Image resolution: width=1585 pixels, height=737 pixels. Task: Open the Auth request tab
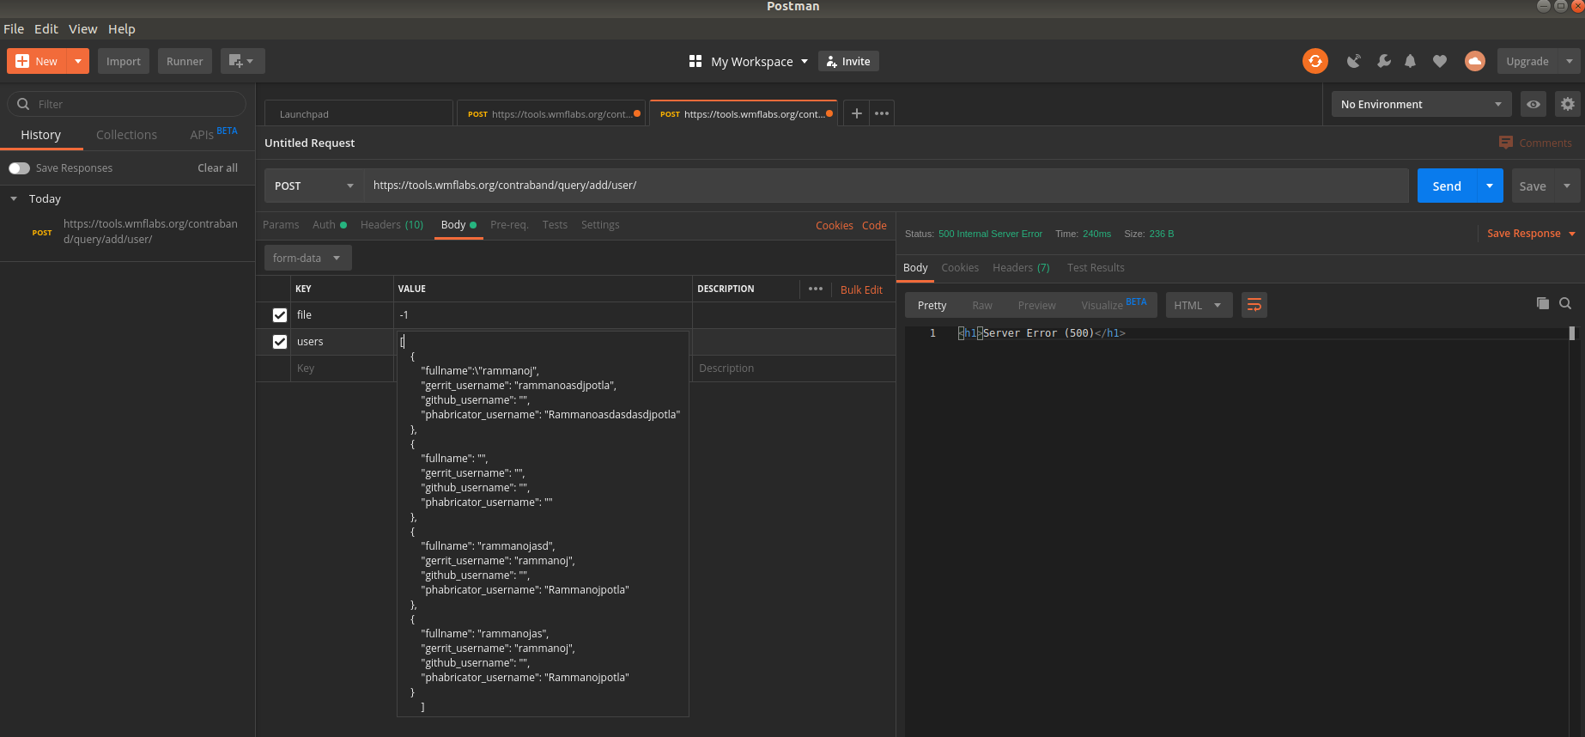pos(329,224)
